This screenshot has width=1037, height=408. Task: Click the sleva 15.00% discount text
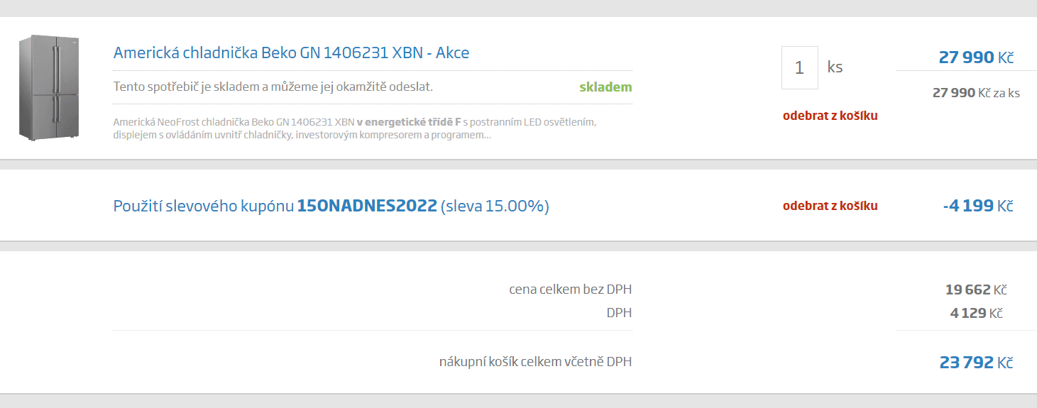coord(495,206)
